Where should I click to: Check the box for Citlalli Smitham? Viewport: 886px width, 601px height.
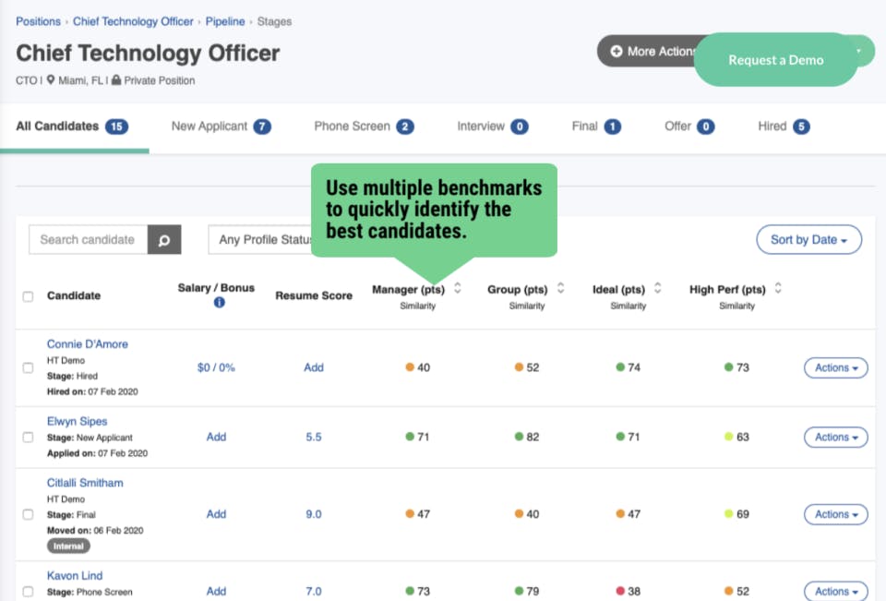coord(28,514)
